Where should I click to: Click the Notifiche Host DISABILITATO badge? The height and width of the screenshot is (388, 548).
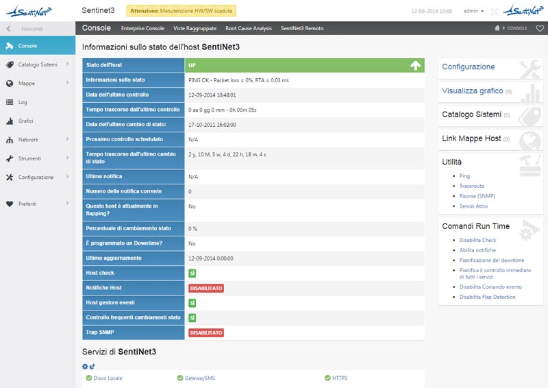pyautogui.click(x=206, y=289)
